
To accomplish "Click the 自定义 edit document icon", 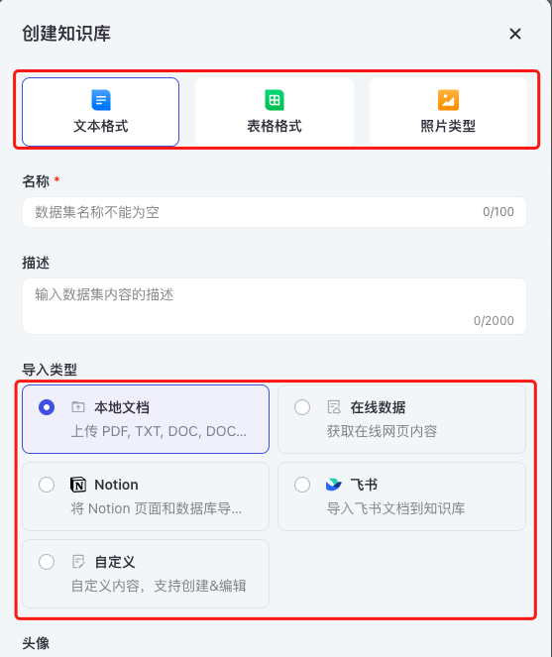I will coord(78,562).
